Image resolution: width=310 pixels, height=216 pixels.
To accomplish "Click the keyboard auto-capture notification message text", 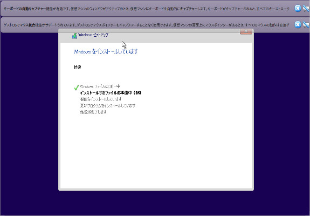I will pos(147,9).
